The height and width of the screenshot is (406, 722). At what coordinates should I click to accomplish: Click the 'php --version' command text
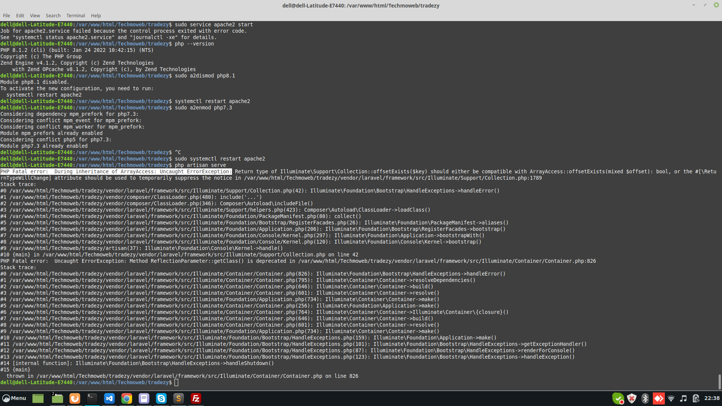click(194, 44)
